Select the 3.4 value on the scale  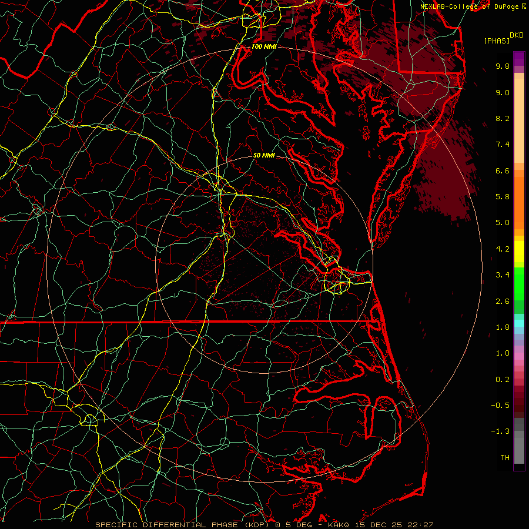pyautogui.click(x=503, y=275)
